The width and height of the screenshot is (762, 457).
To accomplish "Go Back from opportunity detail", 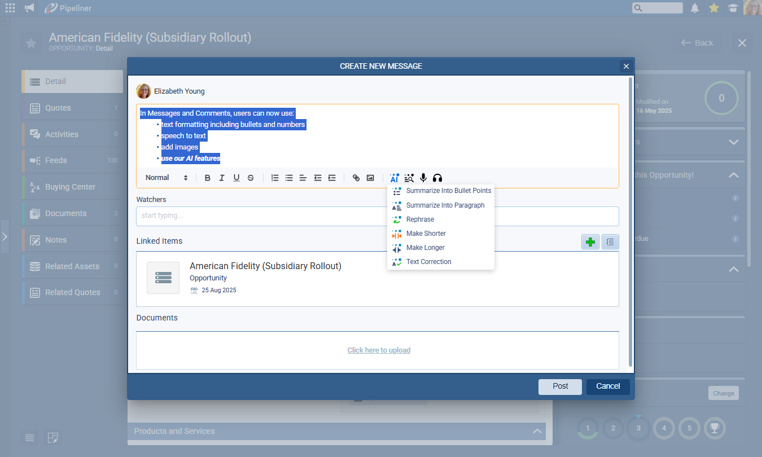I will tap(697, 43).
